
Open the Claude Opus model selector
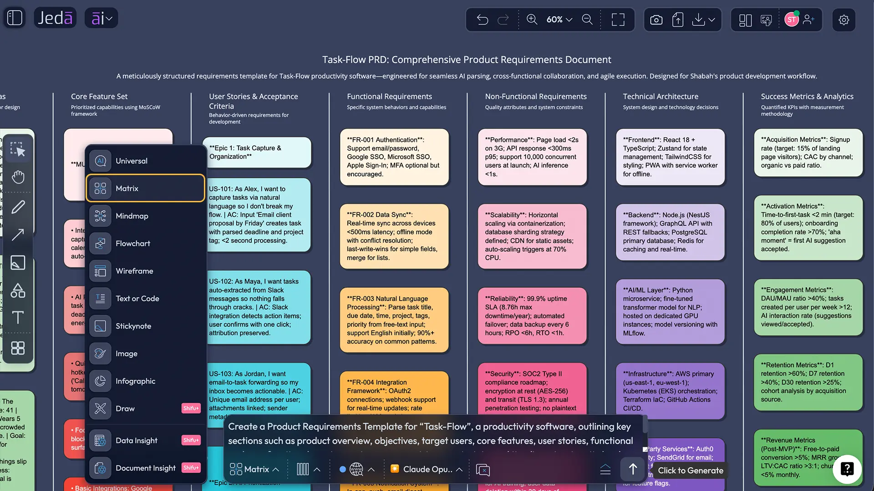point(427,469)
